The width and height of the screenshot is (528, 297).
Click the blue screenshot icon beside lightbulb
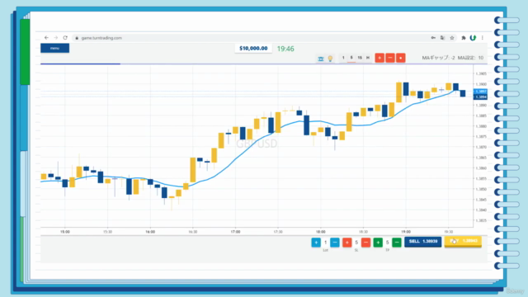321,59
